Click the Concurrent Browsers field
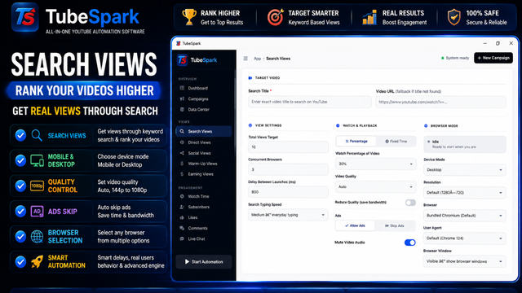The width and height of the screenshot is (522, 293). click(288, 169)
